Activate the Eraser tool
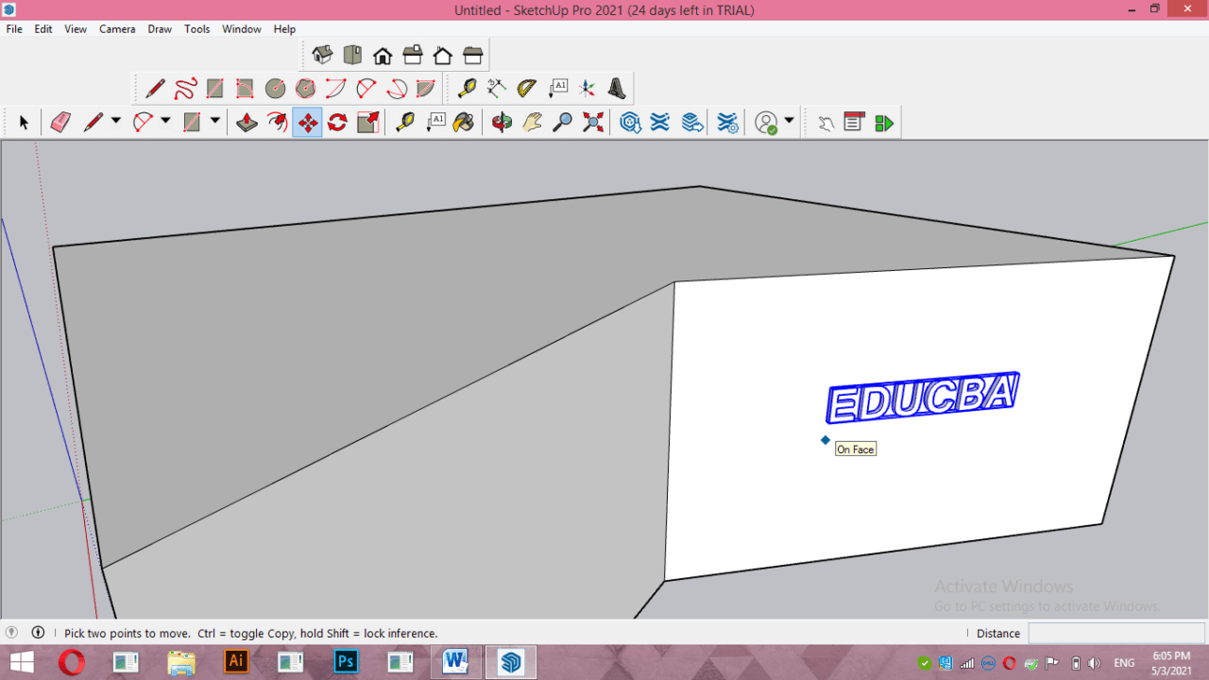Viewport: 1209px width, 680px height. click(x=60, y=122)
